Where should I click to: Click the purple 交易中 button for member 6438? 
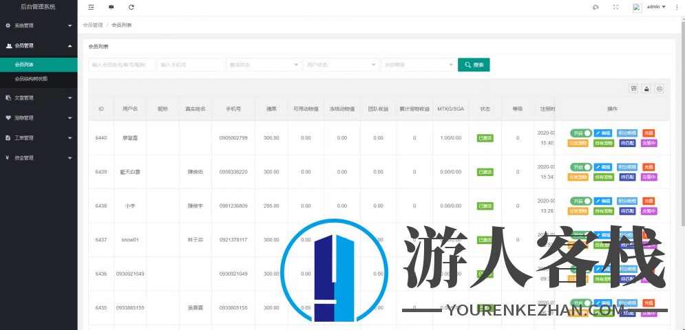[x=649, y=211]
